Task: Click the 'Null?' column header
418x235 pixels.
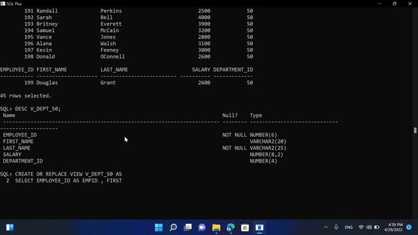Action: click(230, 116)
